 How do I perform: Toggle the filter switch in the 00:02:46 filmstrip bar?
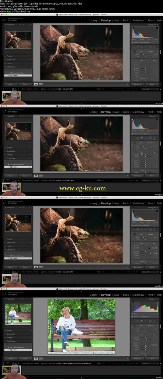[x=160, y=89]
